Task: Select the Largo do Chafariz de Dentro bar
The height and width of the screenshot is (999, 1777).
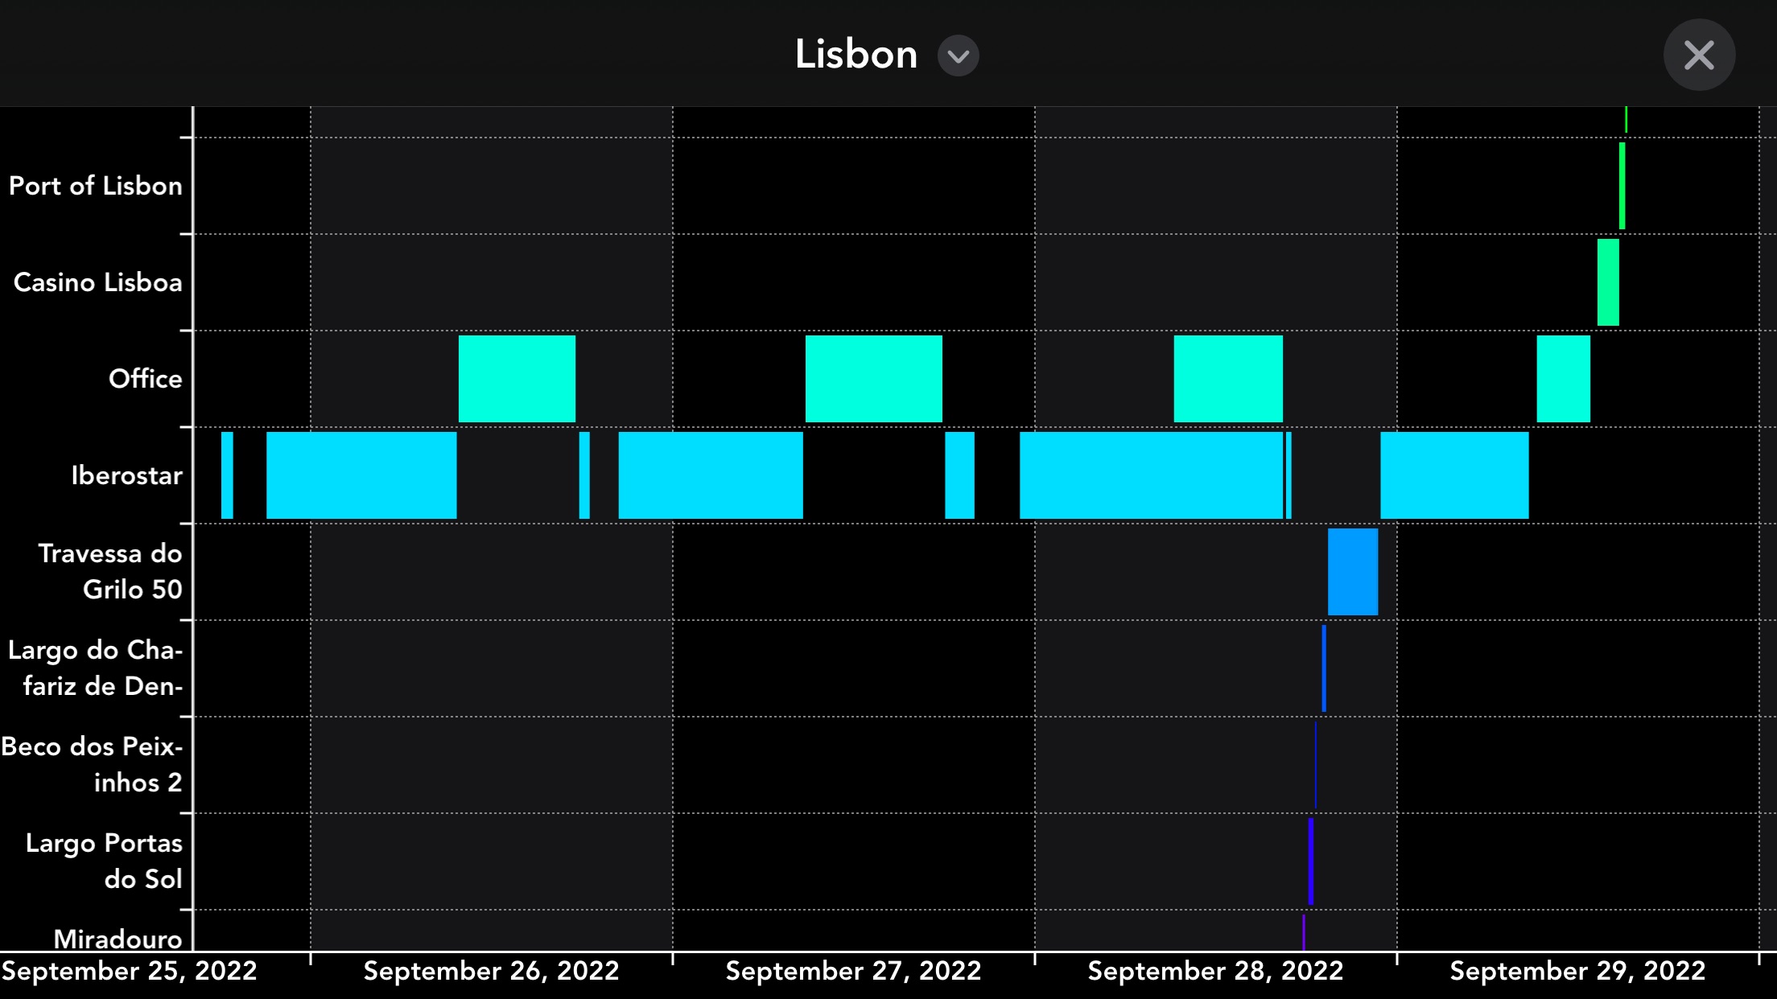Action: [1324, 668]
